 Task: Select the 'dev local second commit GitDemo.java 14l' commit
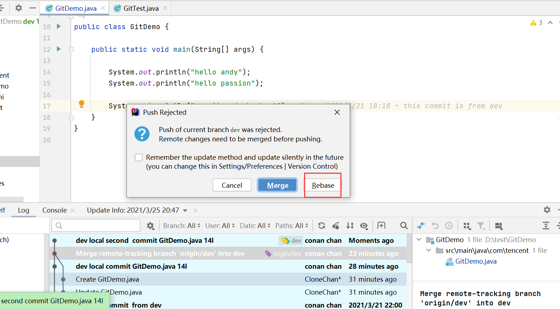[x=228, y=240]
